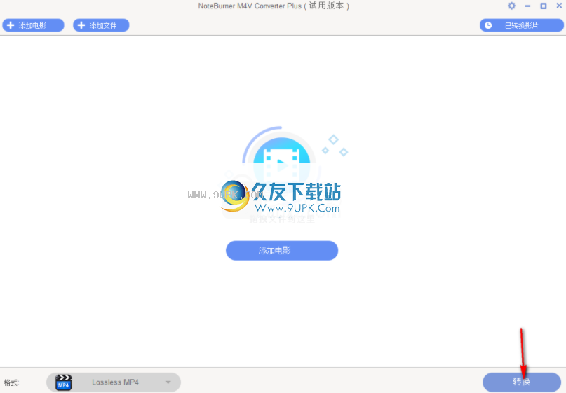Click the center blue 添加电影 button

click(282, 251)
